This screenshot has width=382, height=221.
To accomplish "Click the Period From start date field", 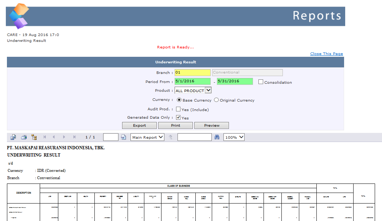I will coord(192,81).
